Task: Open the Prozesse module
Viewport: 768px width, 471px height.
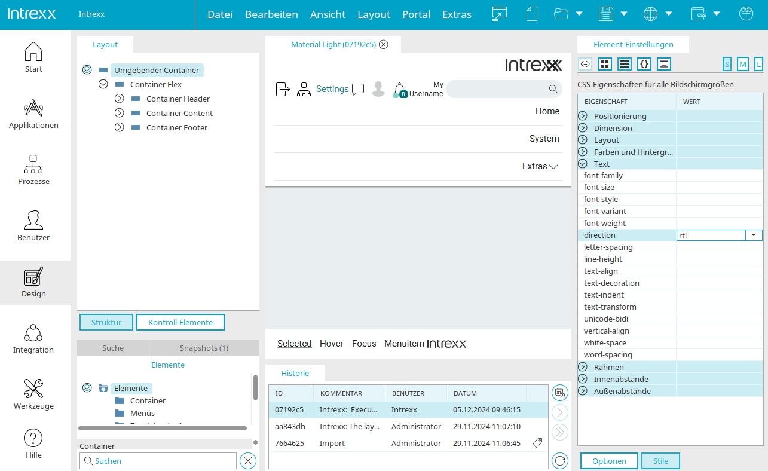Action: tap(33, 170)
